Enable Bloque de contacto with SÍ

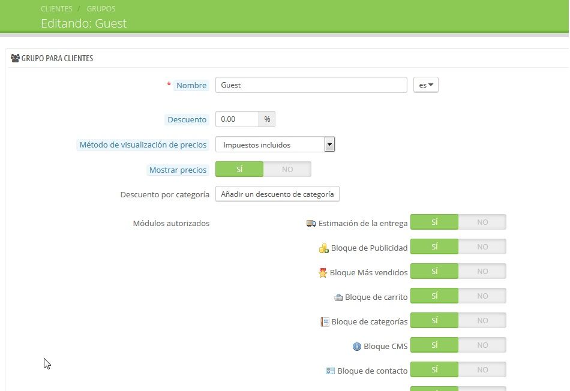(x=434, y=369)
